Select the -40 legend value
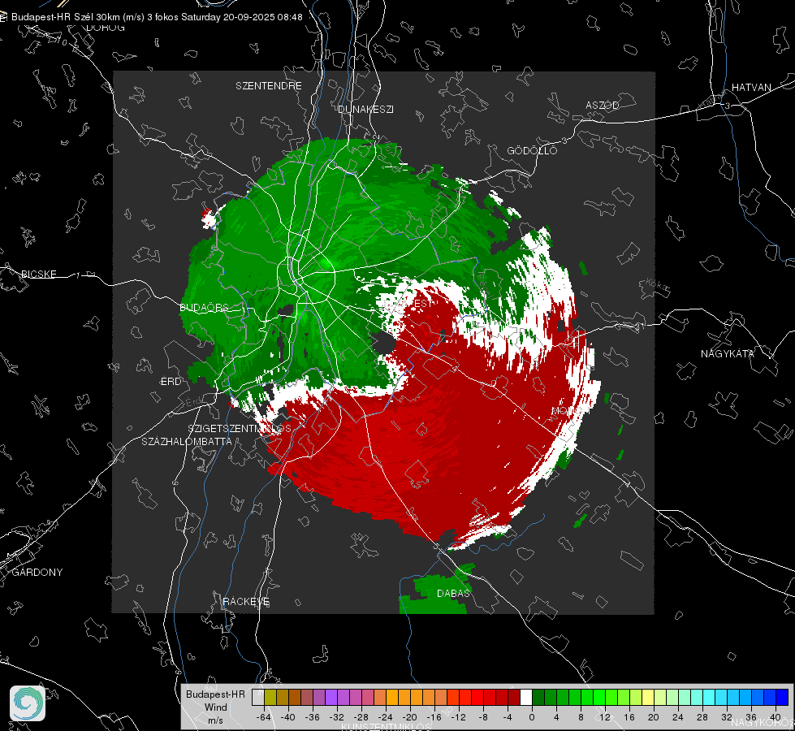The image size is (795, 731). pos(288,717)
